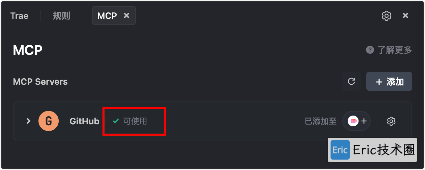
Task: Click the pink agent avatar icon
Action: tap(353, 121)
